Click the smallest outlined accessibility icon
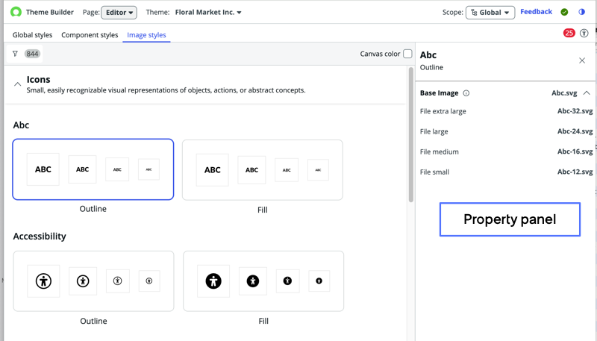 click(x=149, y=281)
